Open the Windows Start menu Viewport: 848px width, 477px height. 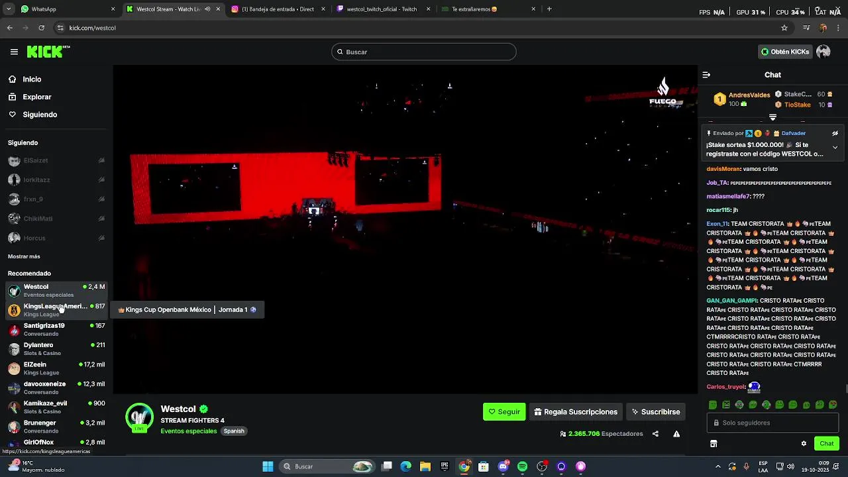pos(268,466)
